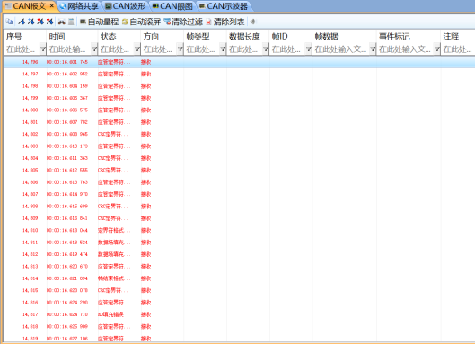Open the filter dropdown for 事件标记 column
The width and height of the screenshot is (475, 344).
click(436, 49)
